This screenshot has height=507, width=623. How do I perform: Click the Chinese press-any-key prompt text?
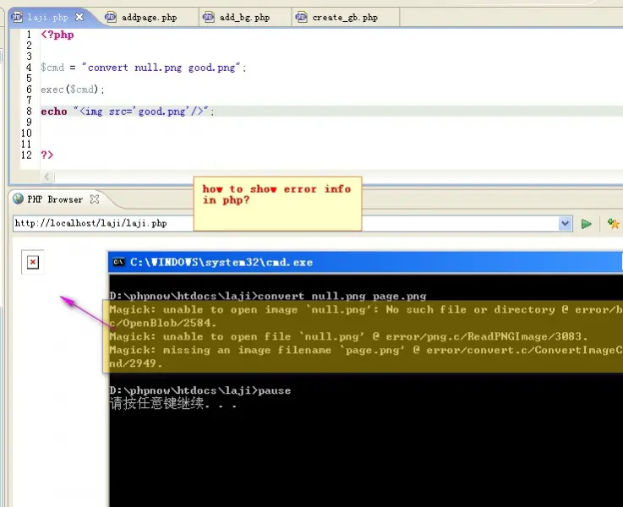[x=173, y=403]
